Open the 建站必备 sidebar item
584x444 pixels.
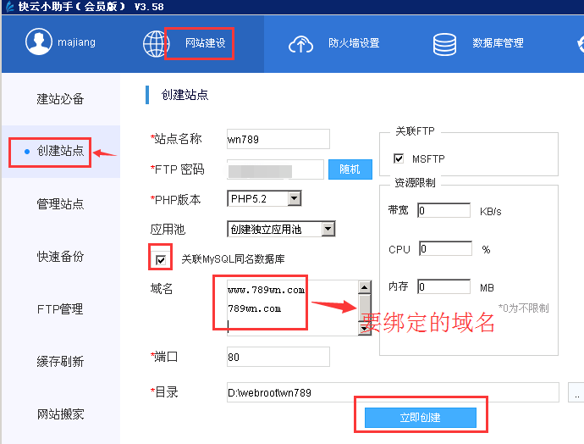60,99
